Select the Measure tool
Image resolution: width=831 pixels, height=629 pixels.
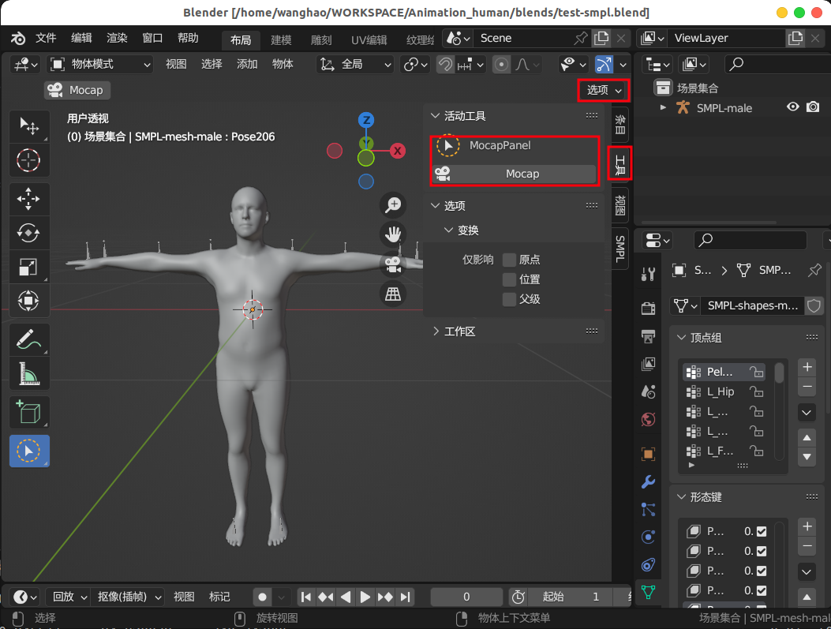point(29,374)
